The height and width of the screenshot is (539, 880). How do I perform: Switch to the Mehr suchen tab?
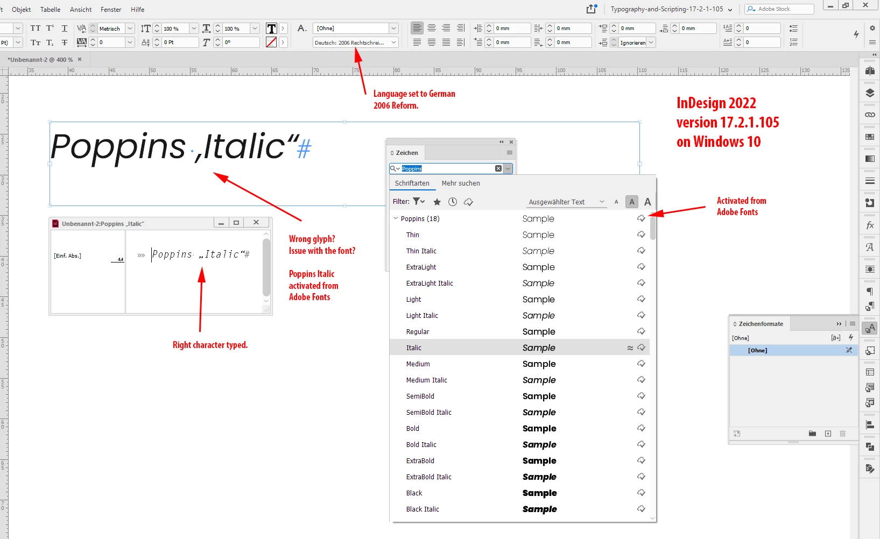click(x=461, y=183)
